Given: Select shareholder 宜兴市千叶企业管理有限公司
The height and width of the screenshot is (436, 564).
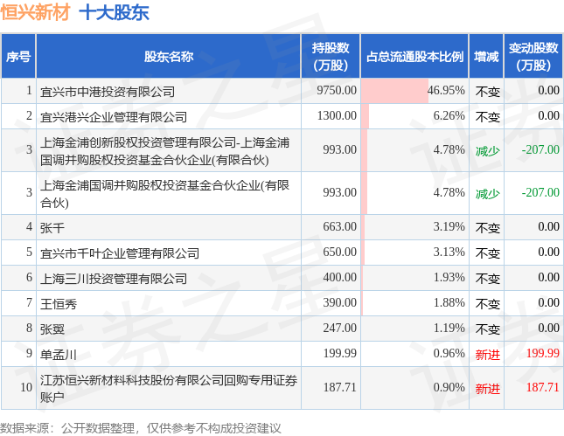Looking at the screenshot, I should click(120, 253).
